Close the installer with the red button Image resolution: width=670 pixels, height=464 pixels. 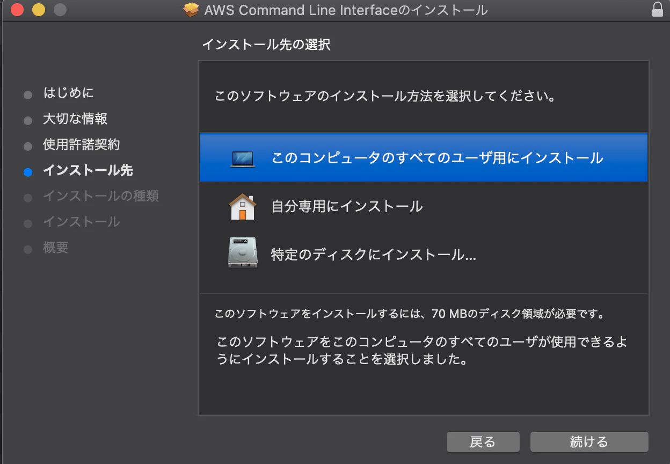click(17, 10)
